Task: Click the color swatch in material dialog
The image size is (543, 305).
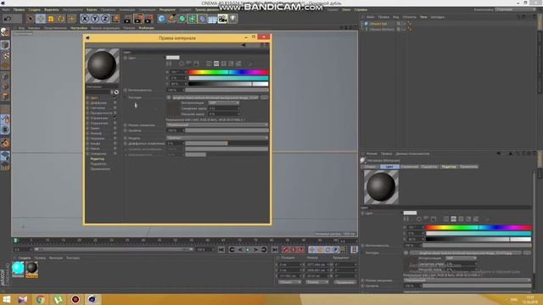Action: [173, 58]
